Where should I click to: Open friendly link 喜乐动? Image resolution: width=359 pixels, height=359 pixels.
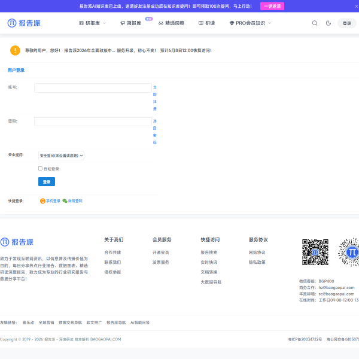point(28,323)
